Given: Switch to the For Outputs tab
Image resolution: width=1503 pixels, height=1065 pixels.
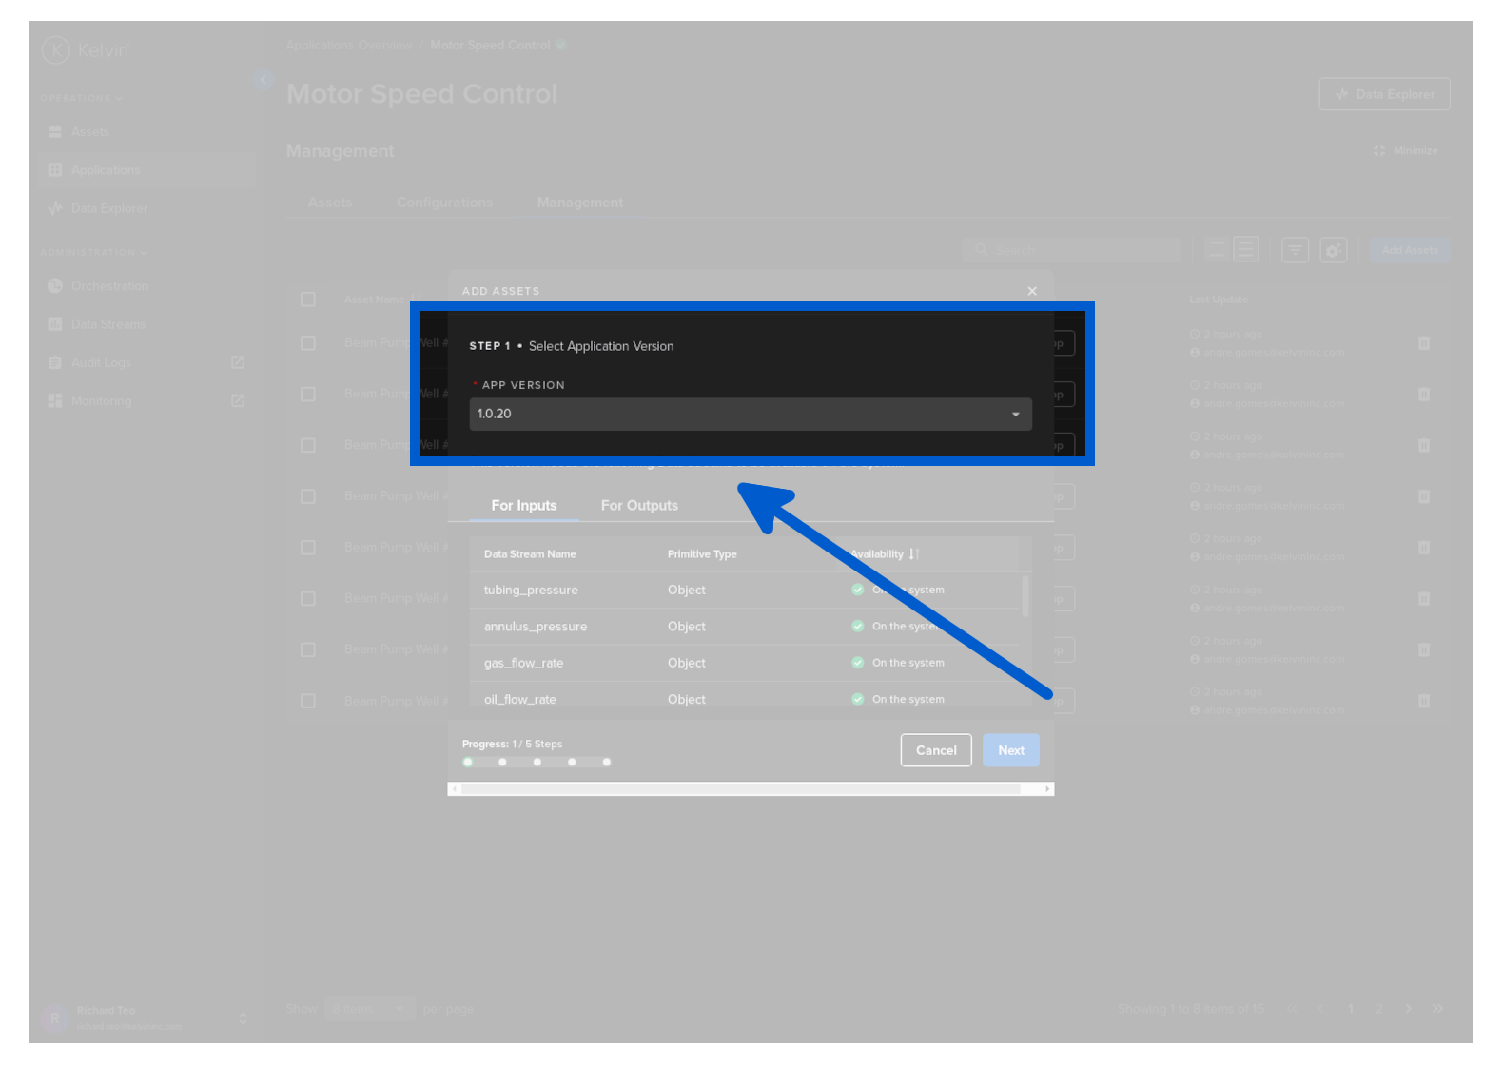Looking at the screenshot, I should [639, 506].
